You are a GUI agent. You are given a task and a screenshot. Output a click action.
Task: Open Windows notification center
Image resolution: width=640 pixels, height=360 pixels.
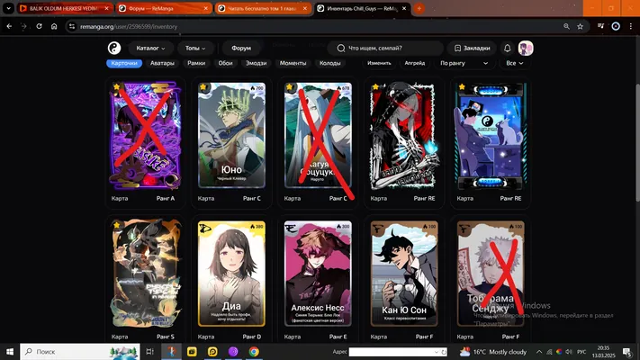(x=626, y=352)
